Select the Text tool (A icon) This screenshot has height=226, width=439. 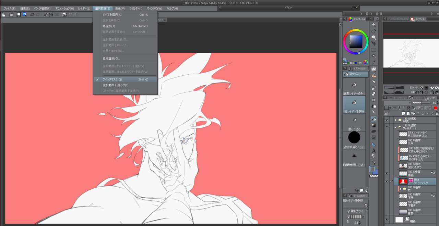point(373,150)
